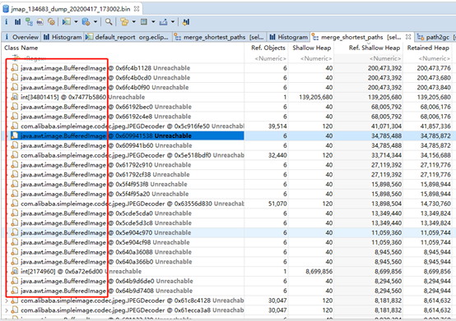Click the object icon of JPEGDecoder 0x5c916fe50
Screen dimensions: 456x321
click(x=15, y=126)
